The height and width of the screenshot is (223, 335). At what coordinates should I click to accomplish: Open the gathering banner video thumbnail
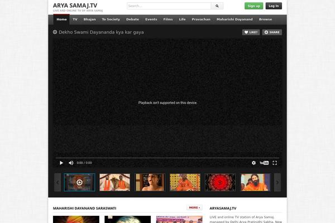pyautogui.click(x=179, y=219)
